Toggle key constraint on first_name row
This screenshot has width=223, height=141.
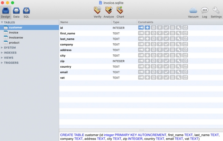click(x=141, y=33)
